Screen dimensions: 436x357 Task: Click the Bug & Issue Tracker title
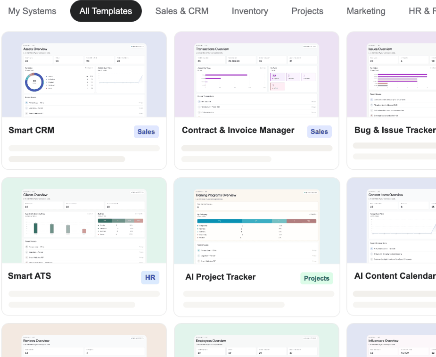[395, 130]
